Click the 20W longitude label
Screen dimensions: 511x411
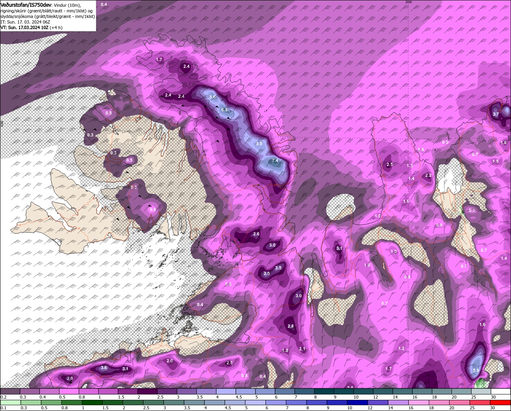[408, 2]
